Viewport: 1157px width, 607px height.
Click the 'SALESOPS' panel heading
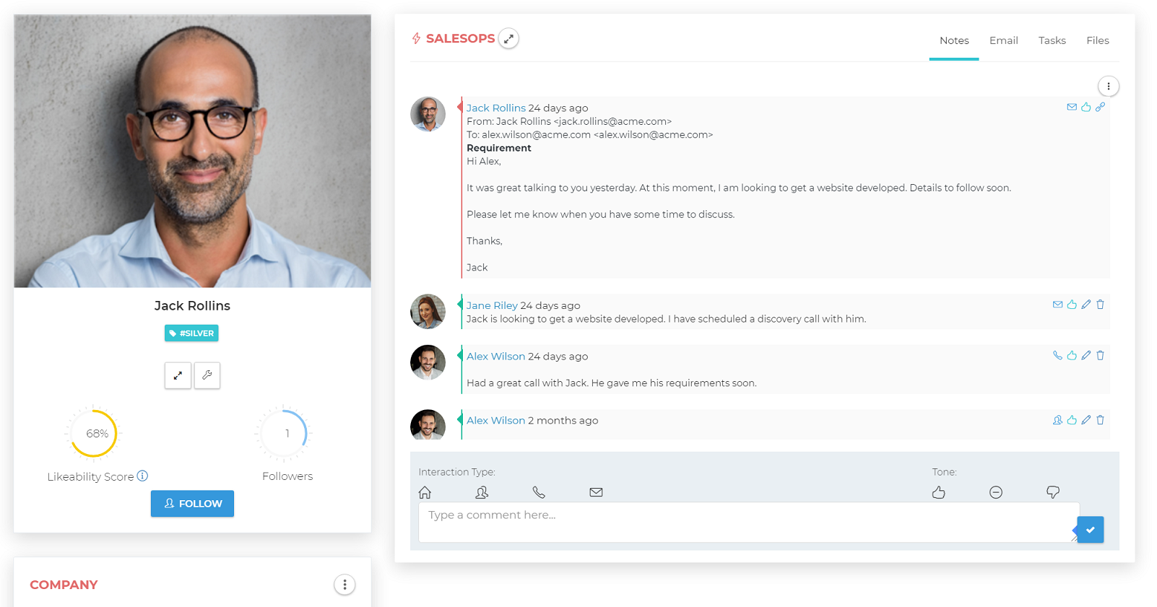click(461, 38)
